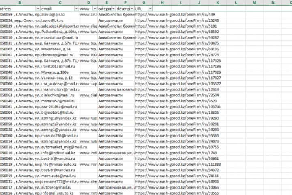Open the www column filter dropdown

(95, 9)
